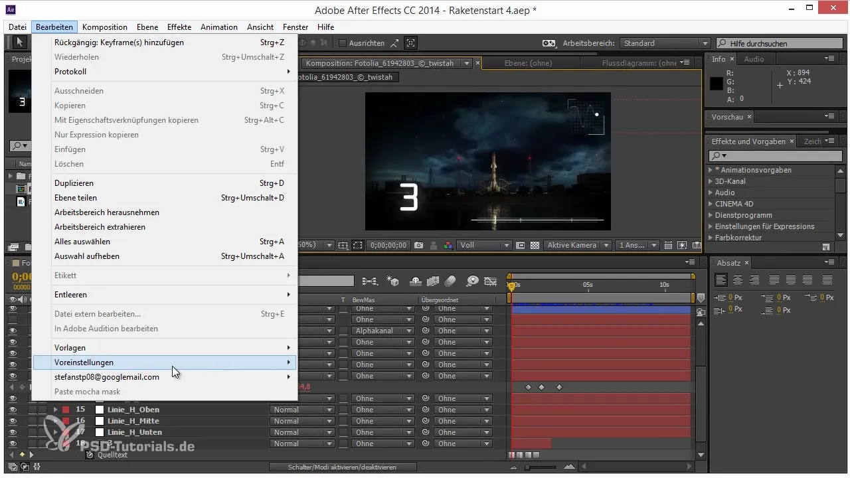Click the current-time indicator in timeline

click(x=511, y=285)
